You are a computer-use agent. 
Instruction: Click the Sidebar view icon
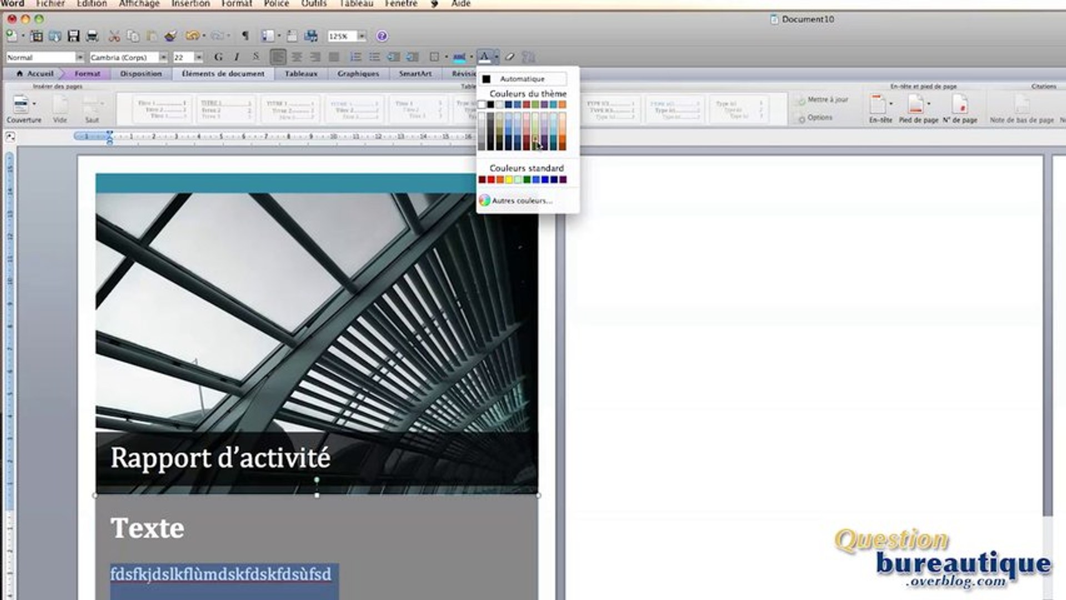268,36
